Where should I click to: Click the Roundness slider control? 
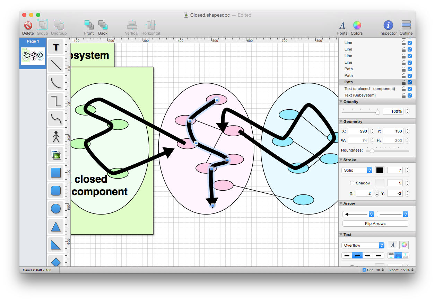(x=372, y=150)
